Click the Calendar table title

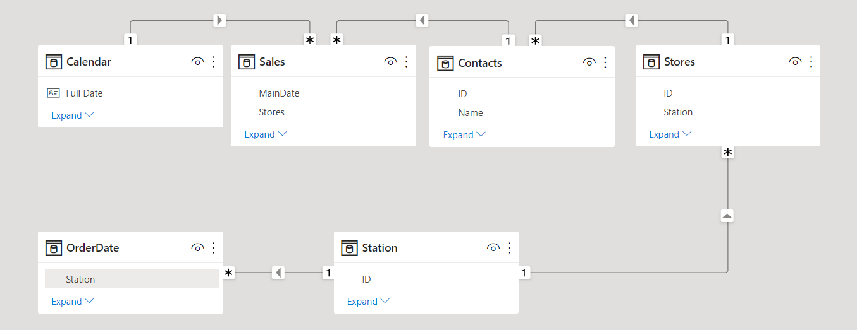[89, 62]
